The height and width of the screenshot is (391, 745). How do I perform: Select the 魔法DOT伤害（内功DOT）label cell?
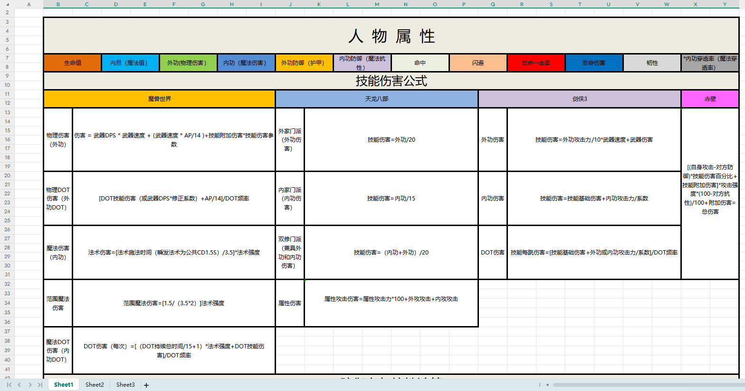click(58, 350)
